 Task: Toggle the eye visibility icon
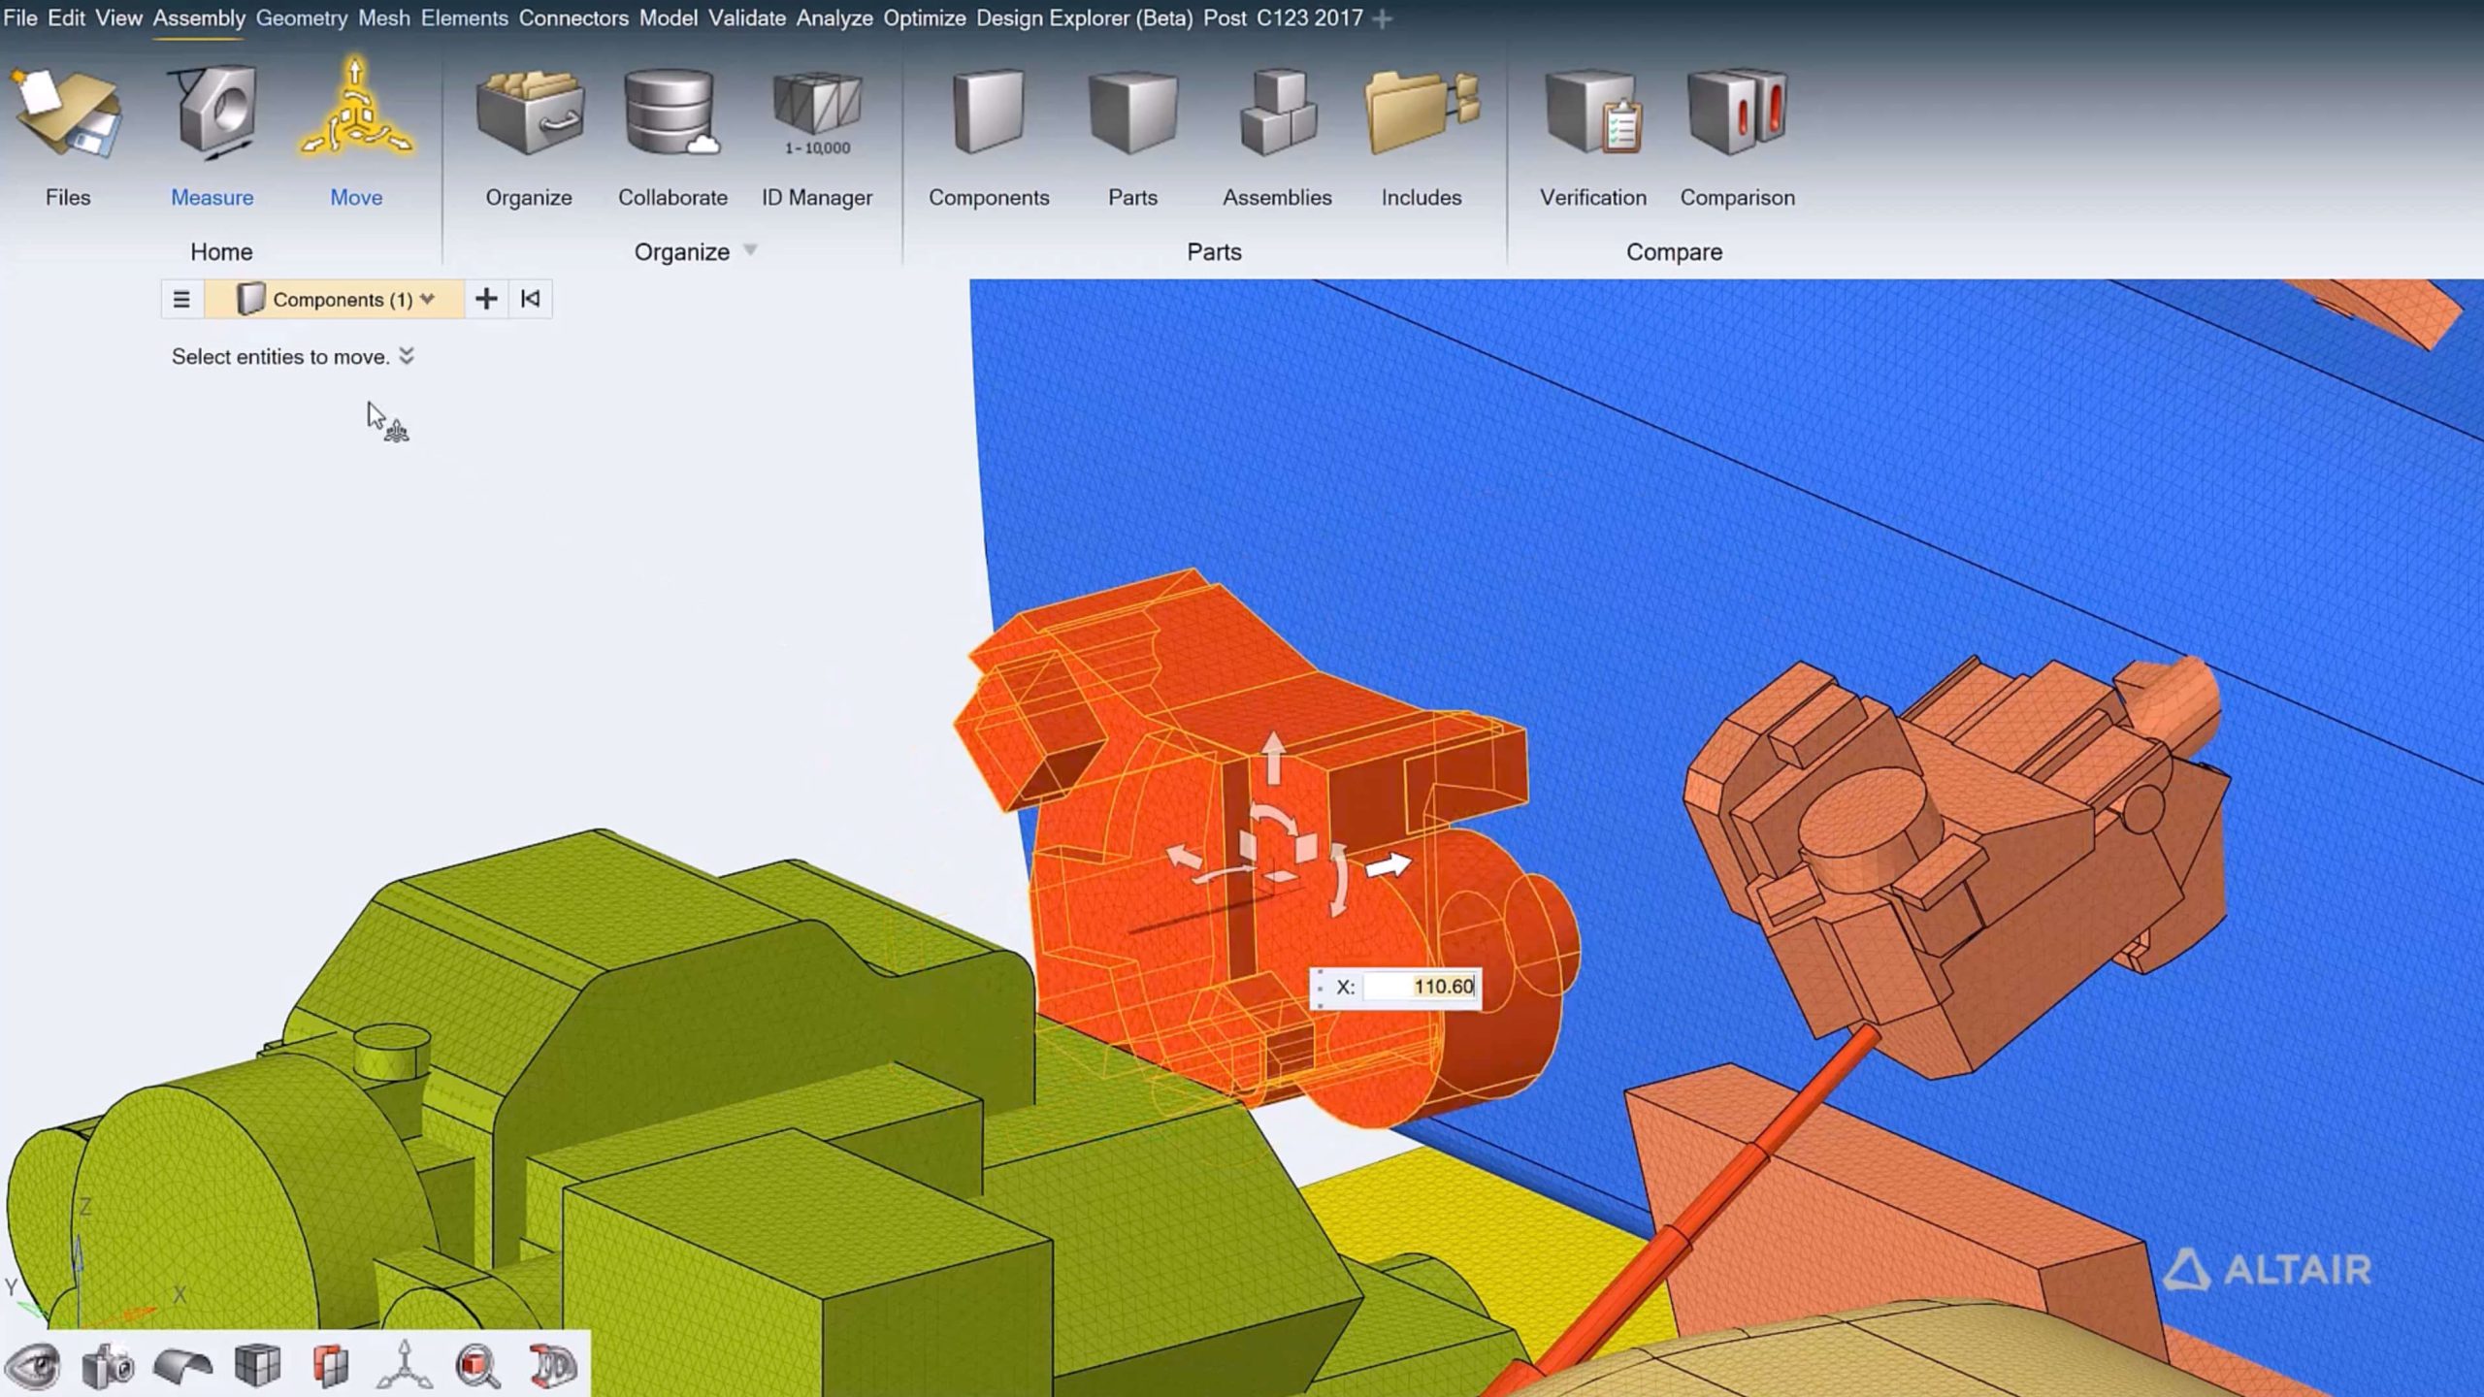[x=33, y=1367]
